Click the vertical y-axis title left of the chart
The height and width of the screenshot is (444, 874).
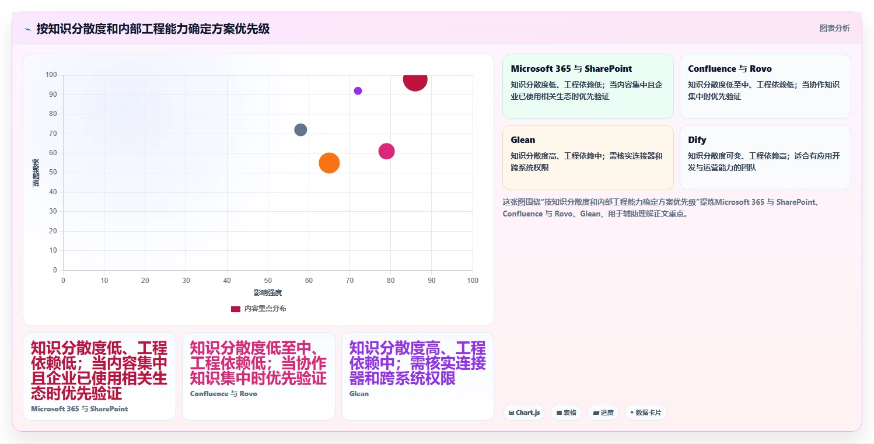click(x=36, y=173)
